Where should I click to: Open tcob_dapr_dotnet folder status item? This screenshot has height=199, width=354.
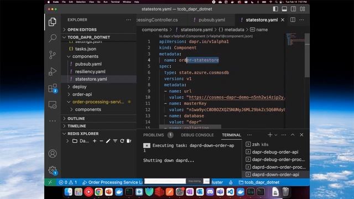[x=259, y=182]
